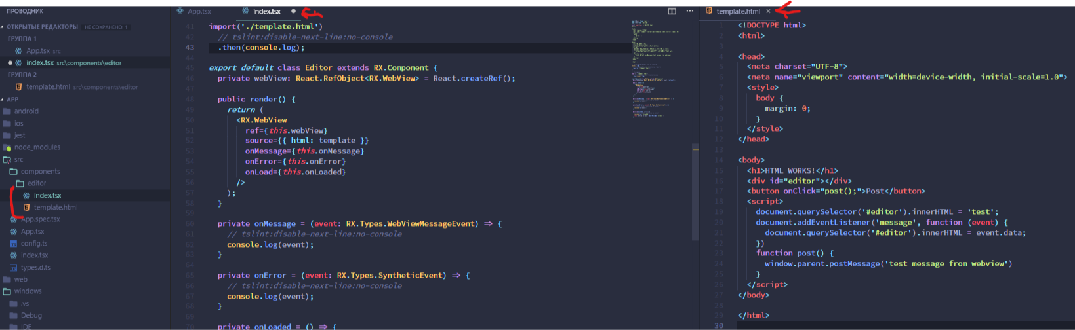Open index.tsx inside editor folder
Screen dimensions: 1075x330
pyautogui.click(x=47, y=195)
